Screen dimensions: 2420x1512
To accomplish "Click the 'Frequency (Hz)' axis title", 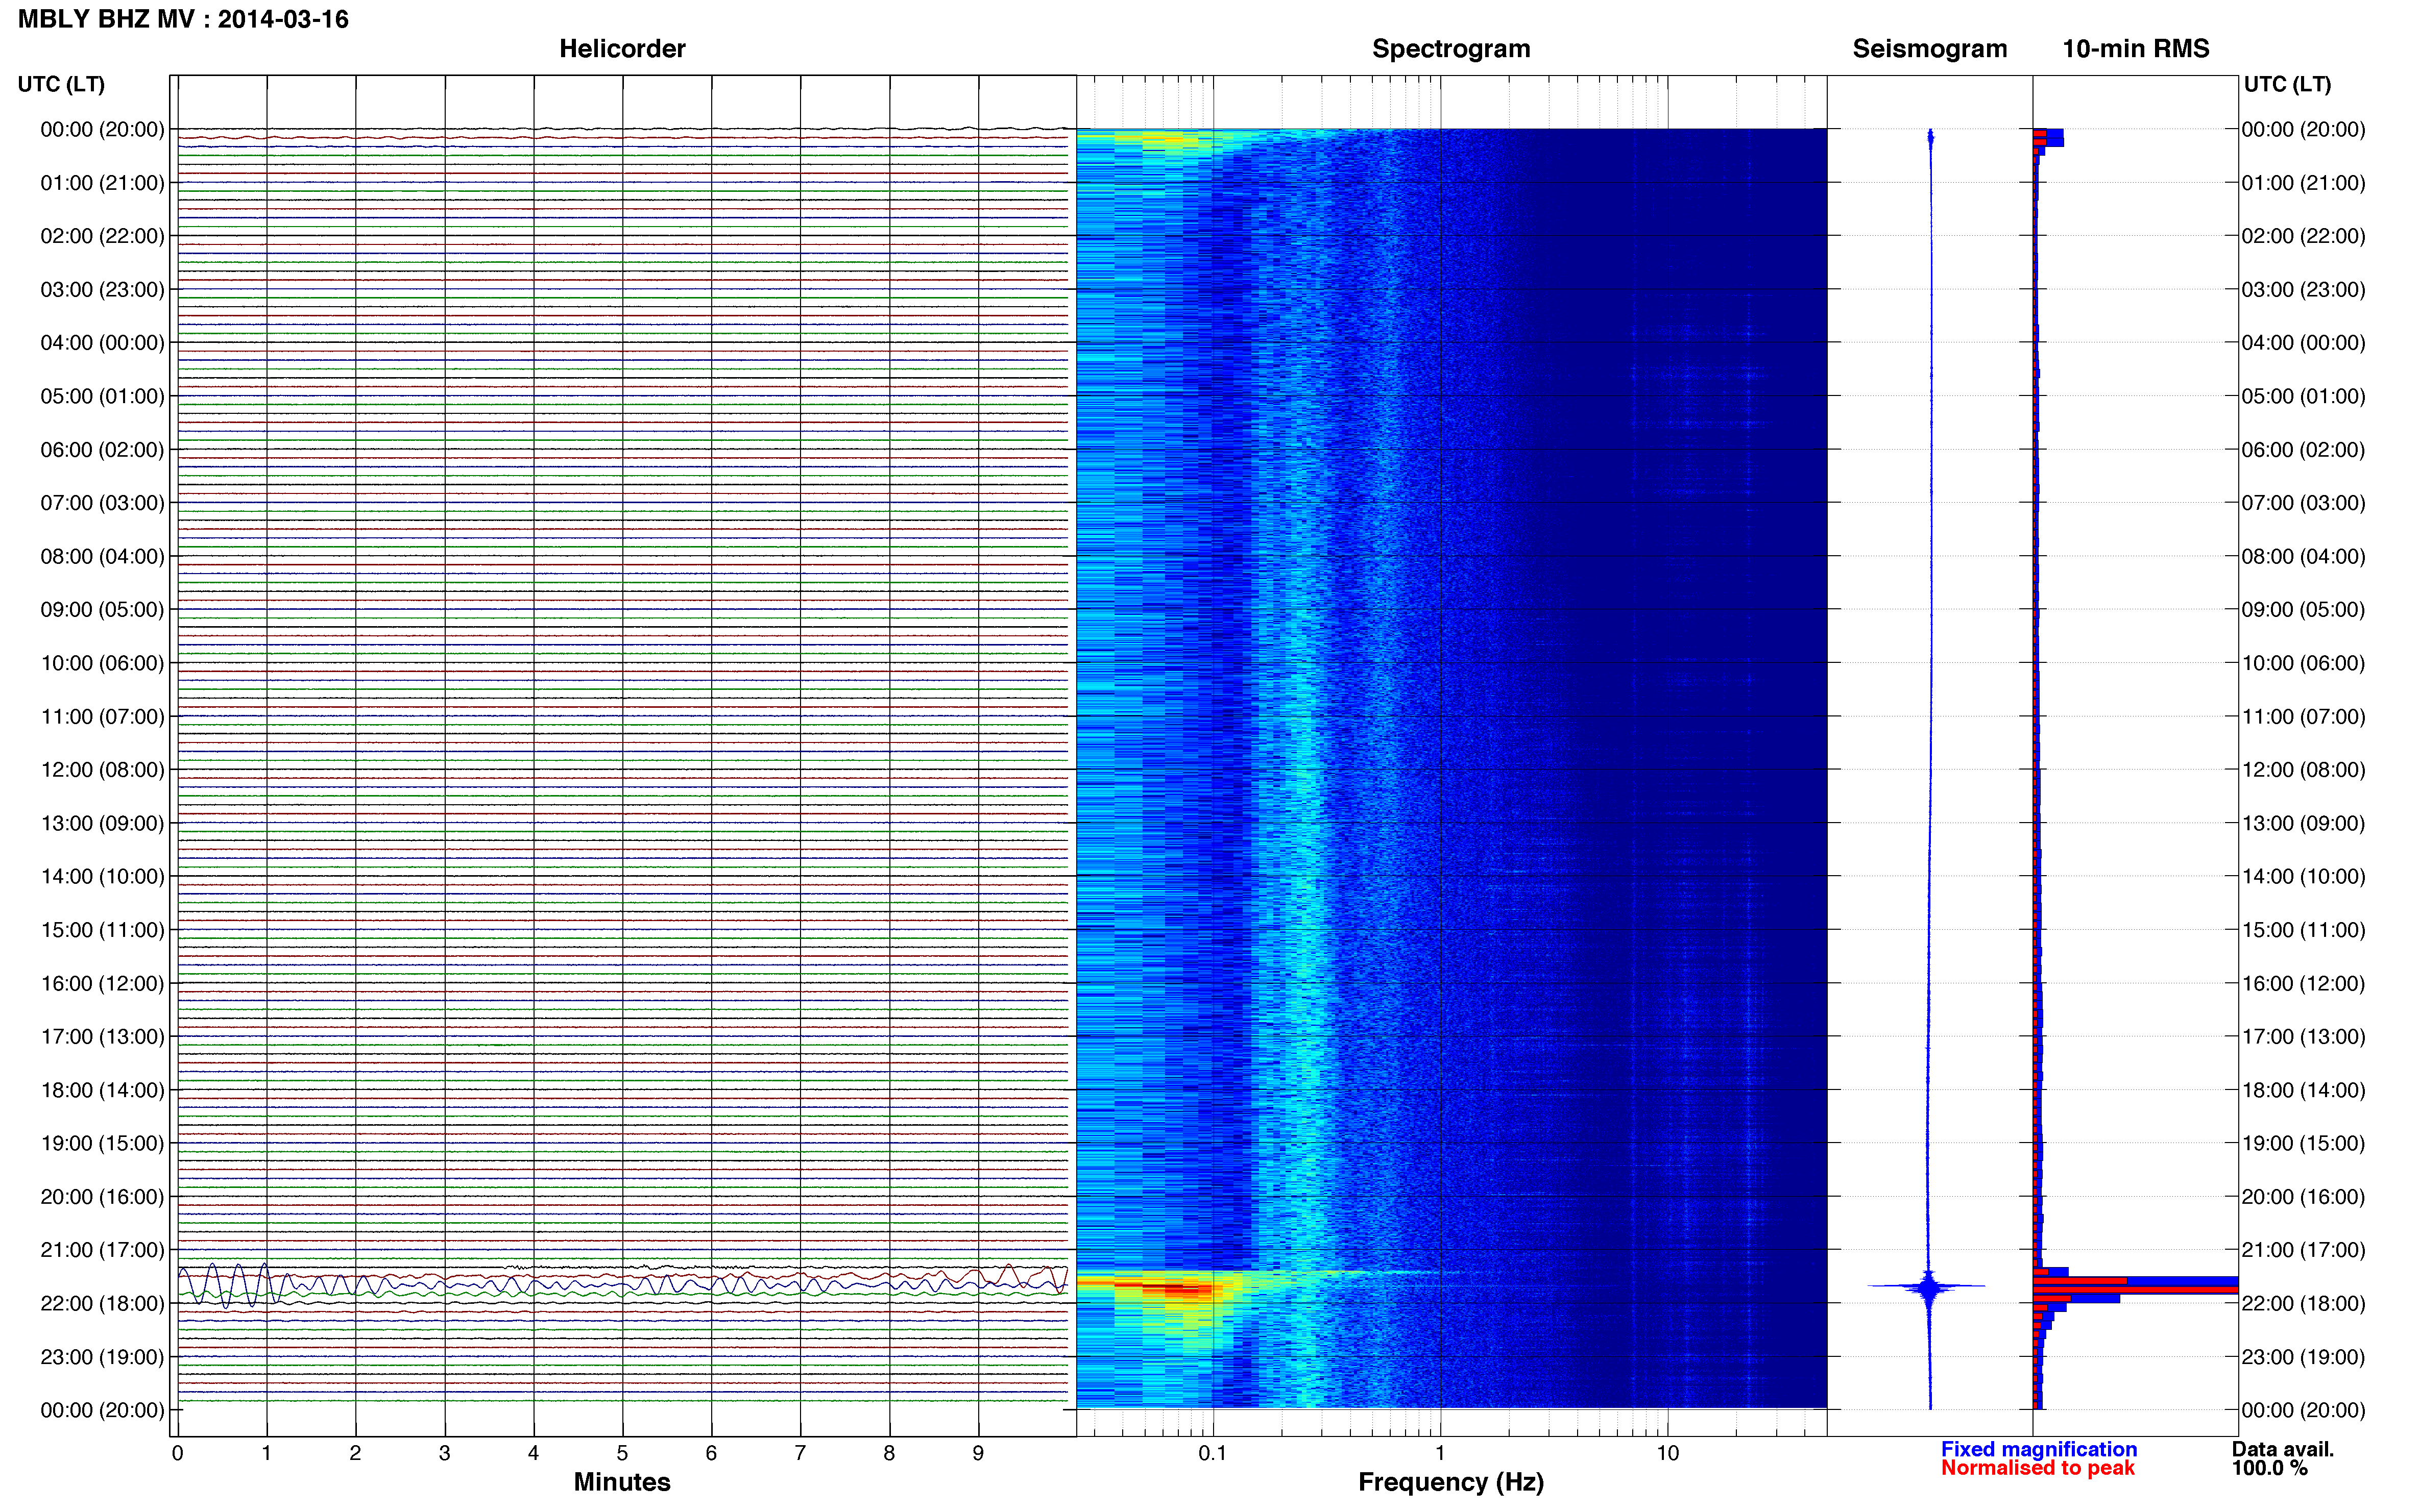I will (x=1450, y=1482).
